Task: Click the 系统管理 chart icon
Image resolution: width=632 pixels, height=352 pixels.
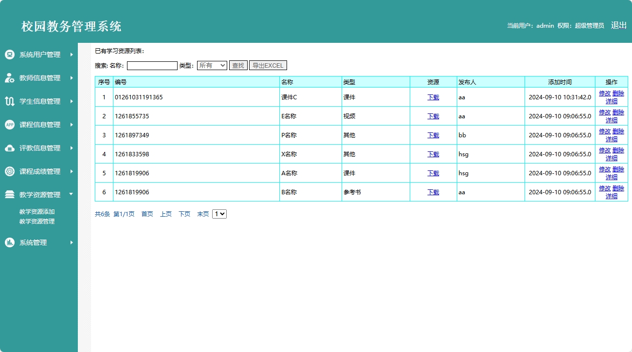Action: pyautogui.click(x=9, y=242)
